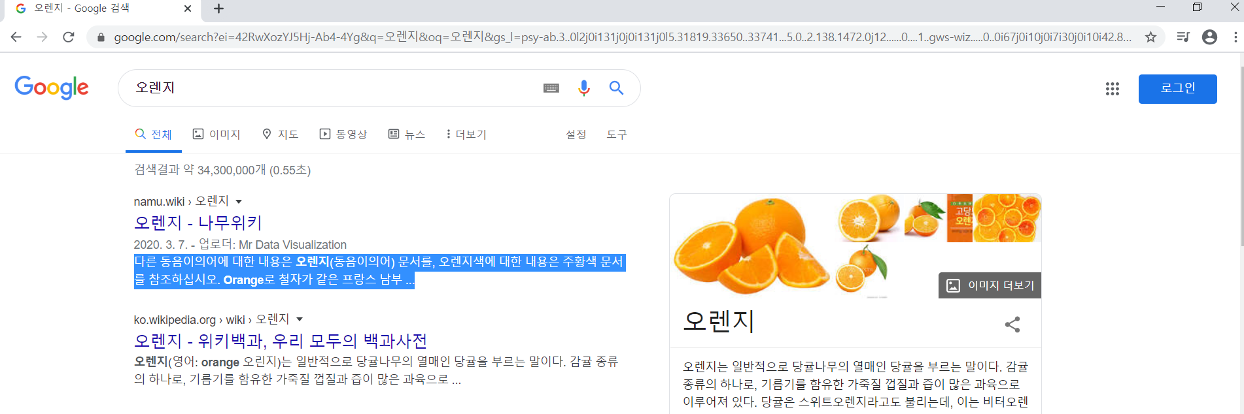
Task: Click the highlighted 나무위키 snippet text
Action: [x=379, y=271]
